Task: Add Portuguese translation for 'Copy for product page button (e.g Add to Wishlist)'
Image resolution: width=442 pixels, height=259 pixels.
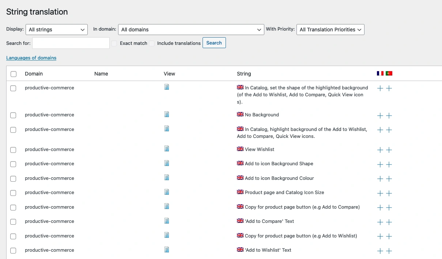Action: click(x=389, y=236)
